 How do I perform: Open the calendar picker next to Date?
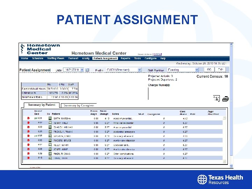[87, 70]
